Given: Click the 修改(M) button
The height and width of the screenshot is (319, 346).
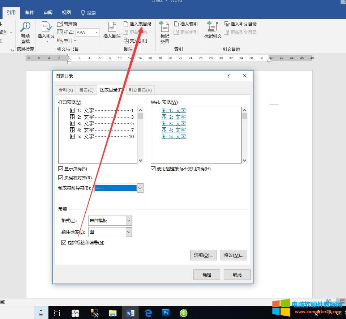Looking at the screenshot, I should 234,255.
